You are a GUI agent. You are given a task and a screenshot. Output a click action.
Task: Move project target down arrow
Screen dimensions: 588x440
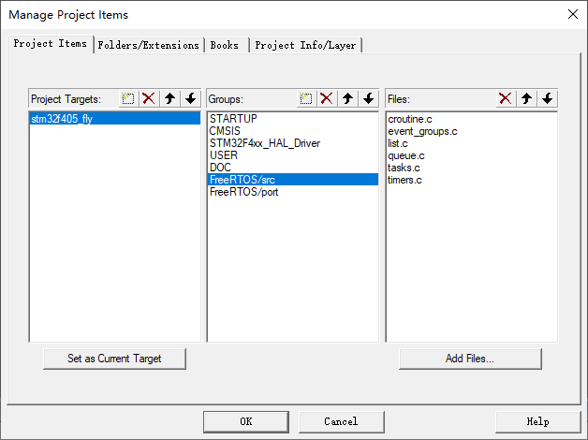click(x=191, y=98)
